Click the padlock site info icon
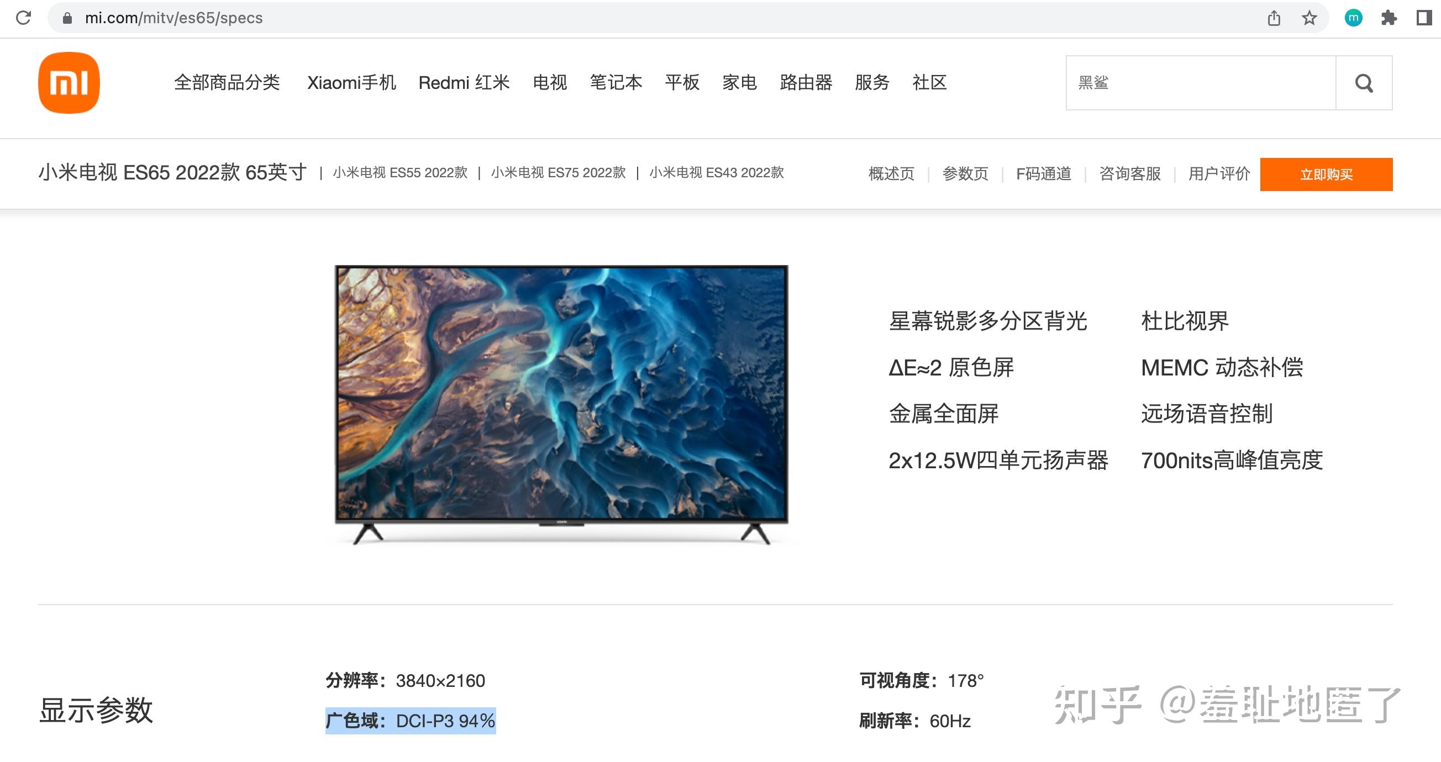 pyautogui.click(x=67, y=18)
